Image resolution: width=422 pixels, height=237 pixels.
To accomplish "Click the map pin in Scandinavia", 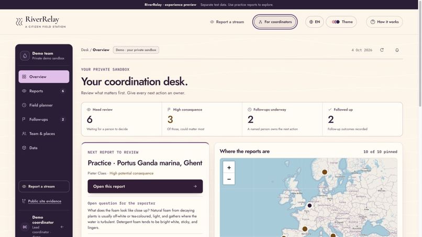I will coord(325,172).
